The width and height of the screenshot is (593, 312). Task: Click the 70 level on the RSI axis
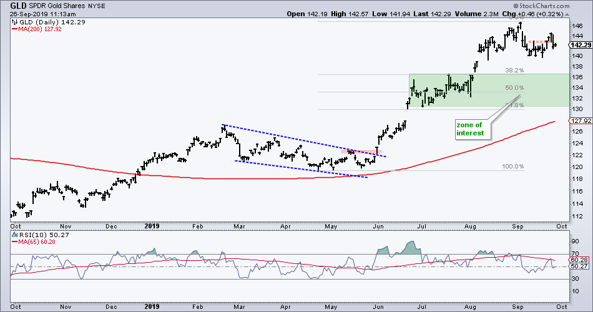click(577, 254)
